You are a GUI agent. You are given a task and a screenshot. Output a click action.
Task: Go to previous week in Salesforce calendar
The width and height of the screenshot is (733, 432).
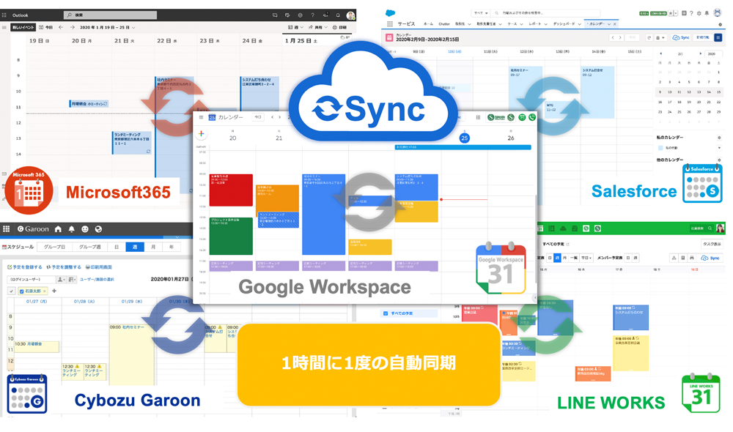click(x=613, y=37)
